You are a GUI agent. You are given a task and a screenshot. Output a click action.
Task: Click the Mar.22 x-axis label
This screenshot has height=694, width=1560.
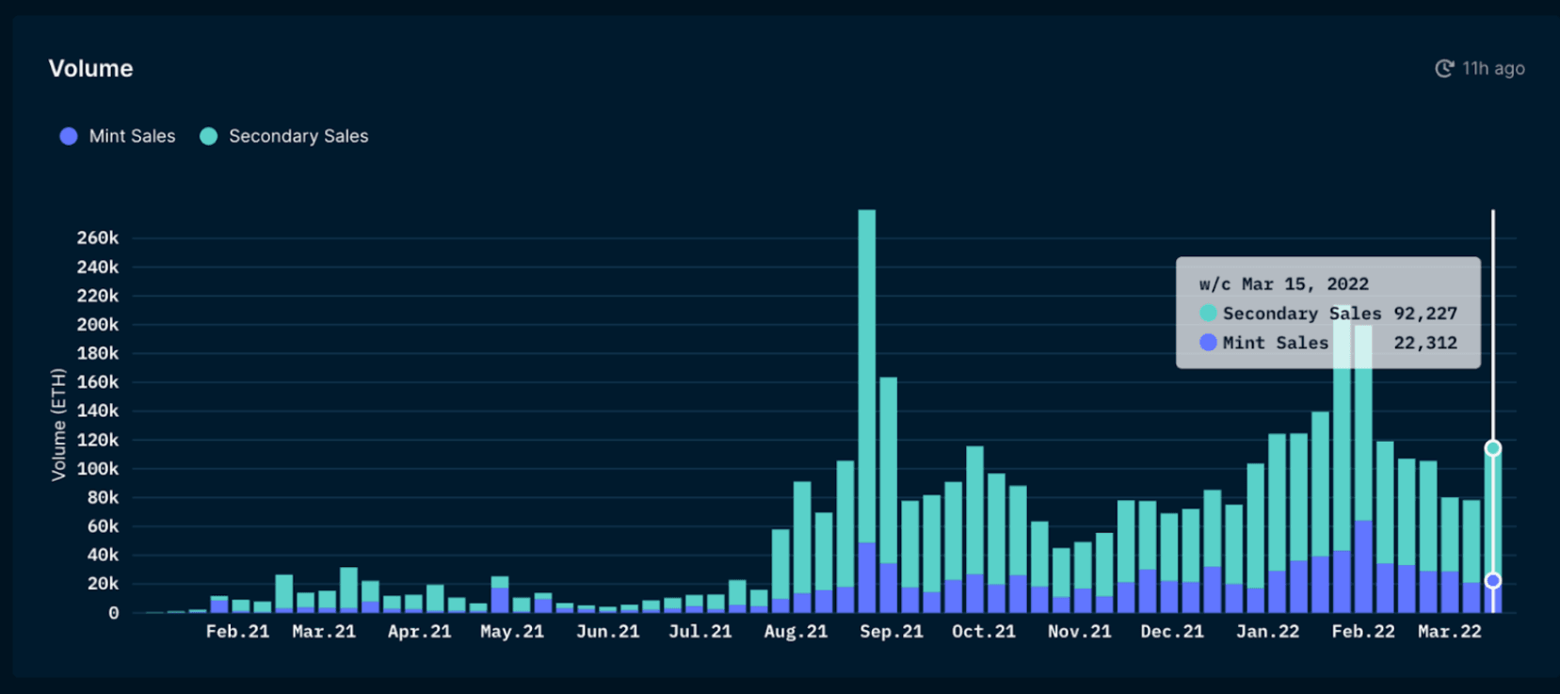pos(1449,632)
